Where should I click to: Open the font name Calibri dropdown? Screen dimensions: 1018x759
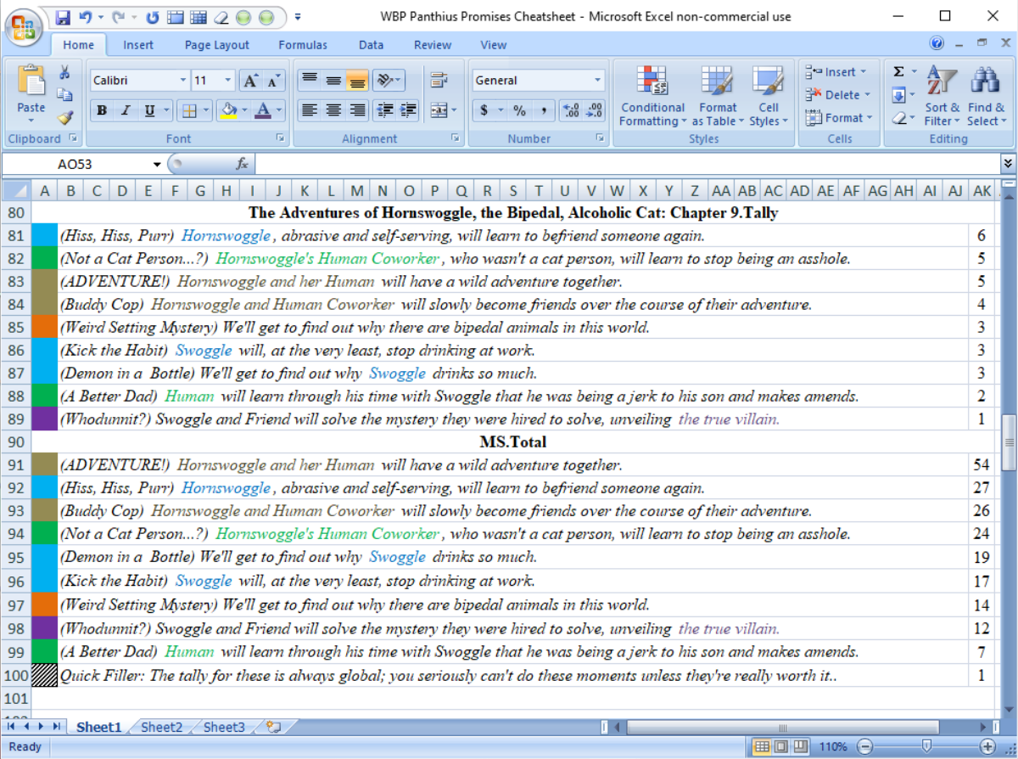[183, 81]
